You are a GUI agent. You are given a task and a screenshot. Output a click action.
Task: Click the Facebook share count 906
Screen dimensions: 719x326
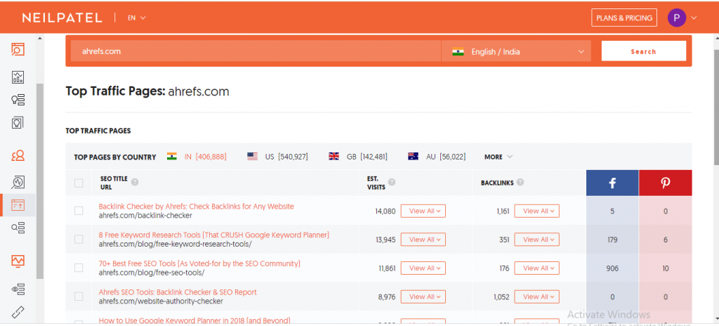612,268
